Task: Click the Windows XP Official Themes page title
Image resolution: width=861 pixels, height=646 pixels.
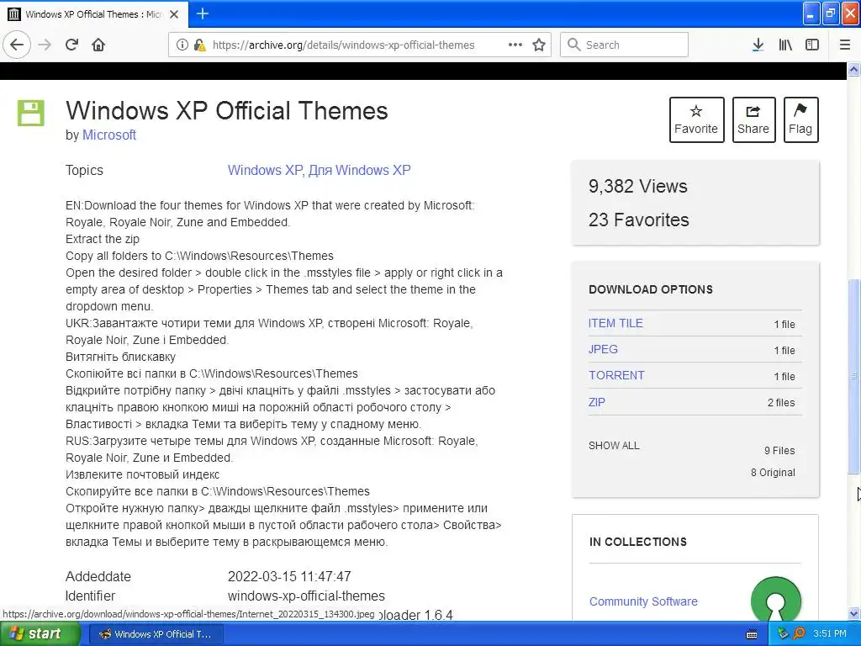Action: (227, 111)
